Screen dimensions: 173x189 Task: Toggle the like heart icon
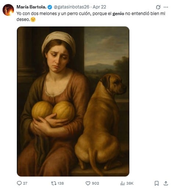tap(88, 183)
